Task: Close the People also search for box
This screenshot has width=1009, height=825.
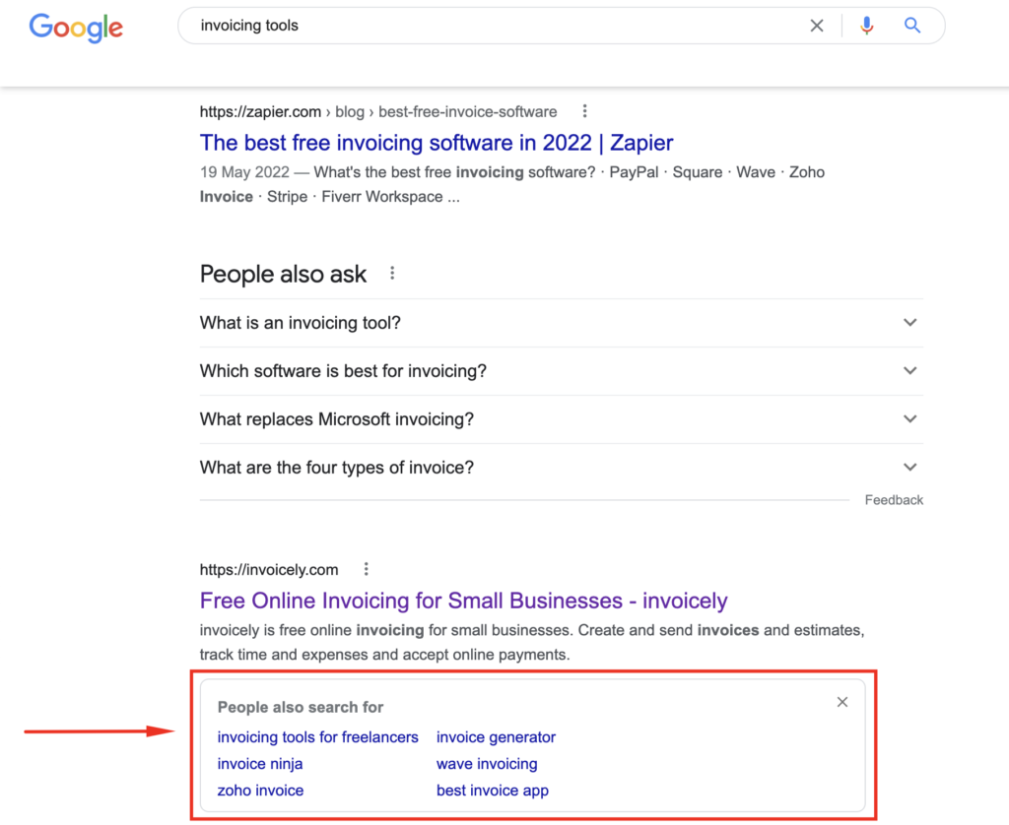Action: coord(841,702)
